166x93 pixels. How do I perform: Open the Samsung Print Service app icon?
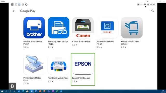coord(59,28)
